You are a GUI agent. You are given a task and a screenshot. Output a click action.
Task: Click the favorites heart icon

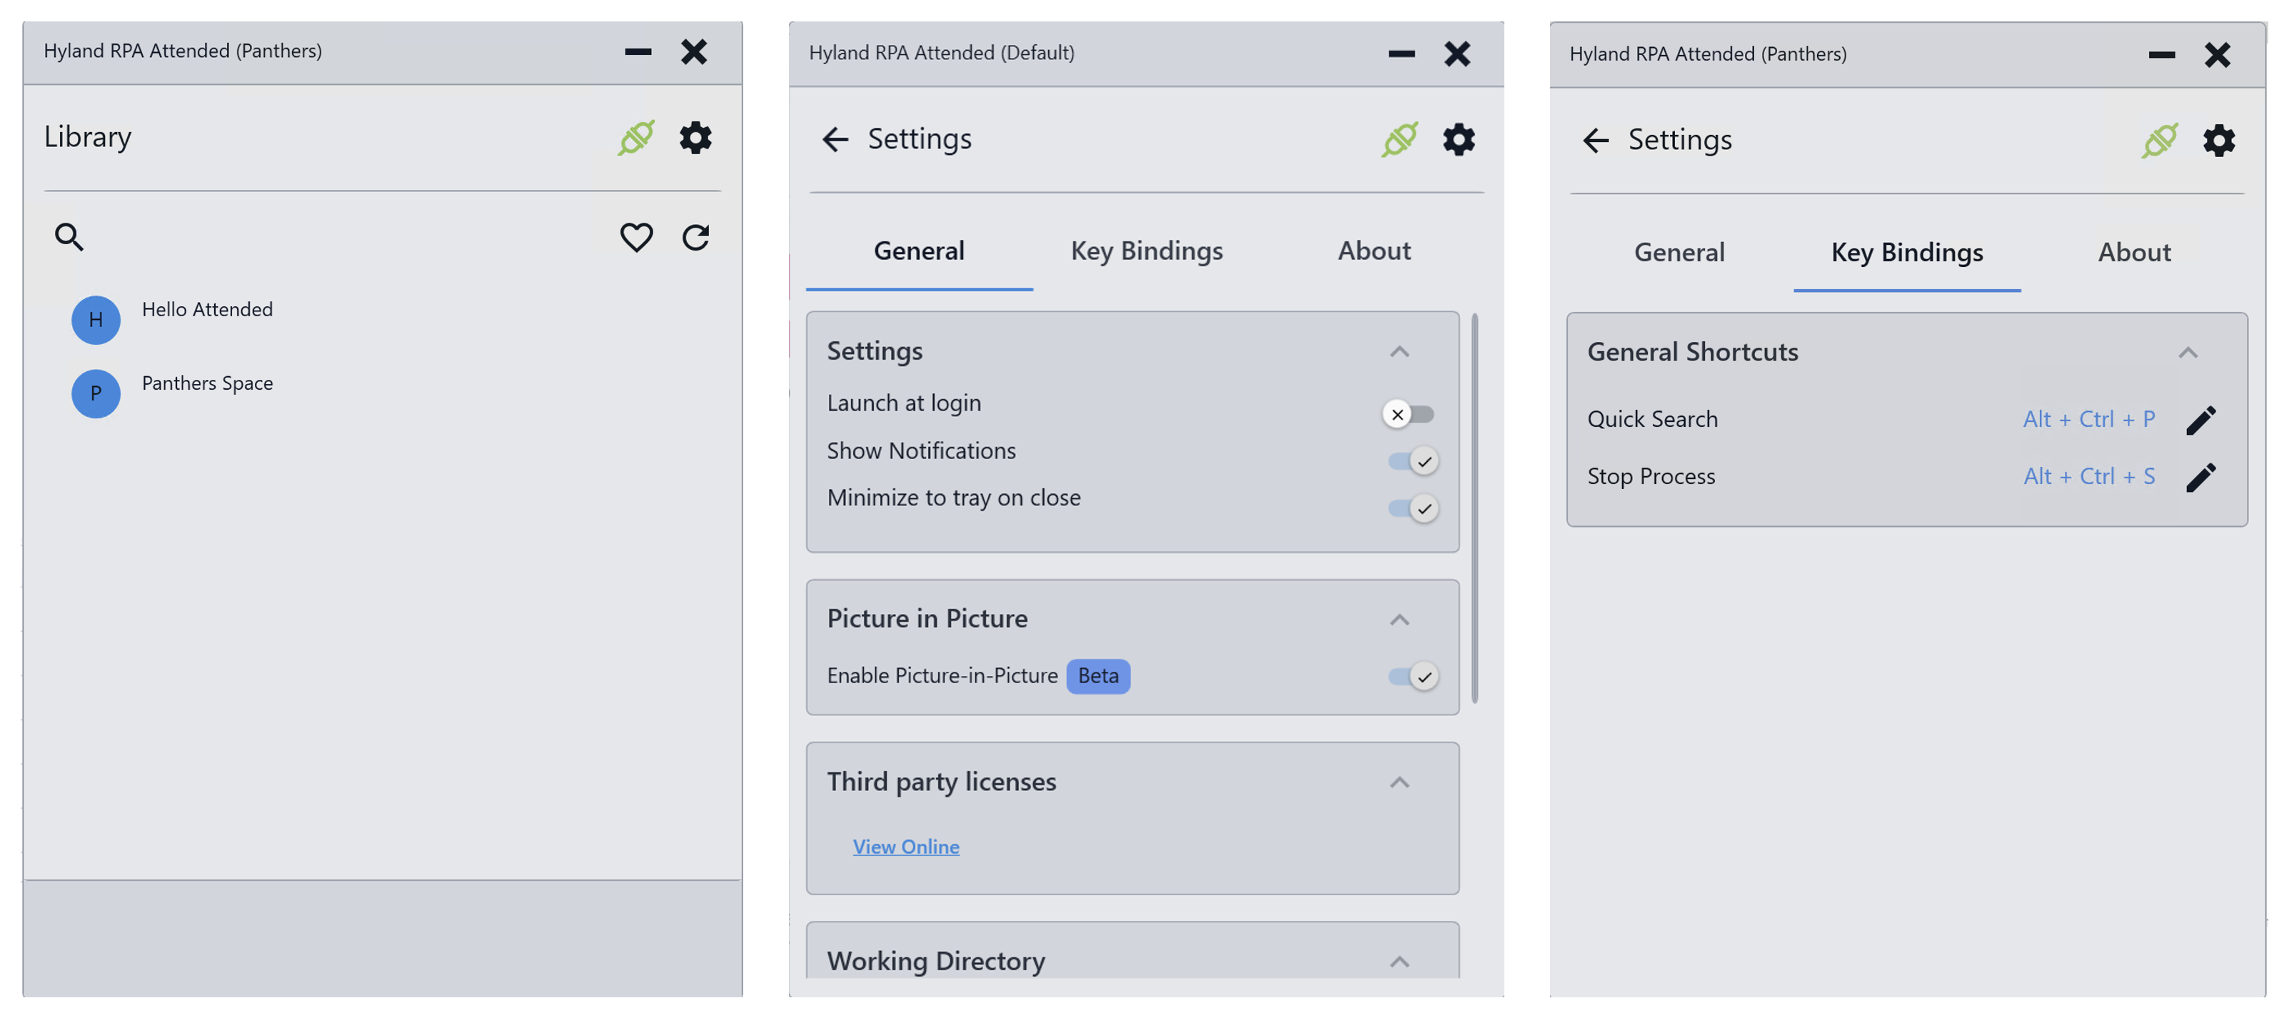636,237
